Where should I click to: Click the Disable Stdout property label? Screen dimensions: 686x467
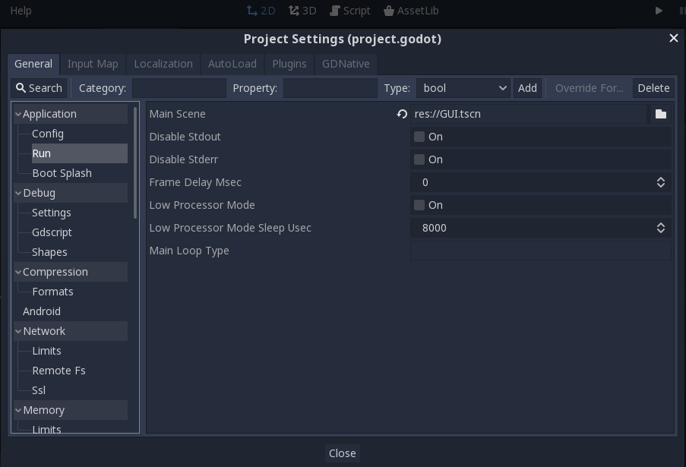(185, 137)
